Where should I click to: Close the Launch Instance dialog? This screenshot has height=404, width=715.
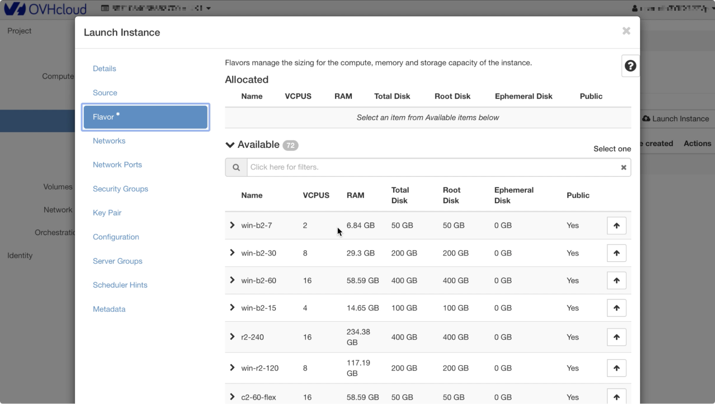coord(626,31)
